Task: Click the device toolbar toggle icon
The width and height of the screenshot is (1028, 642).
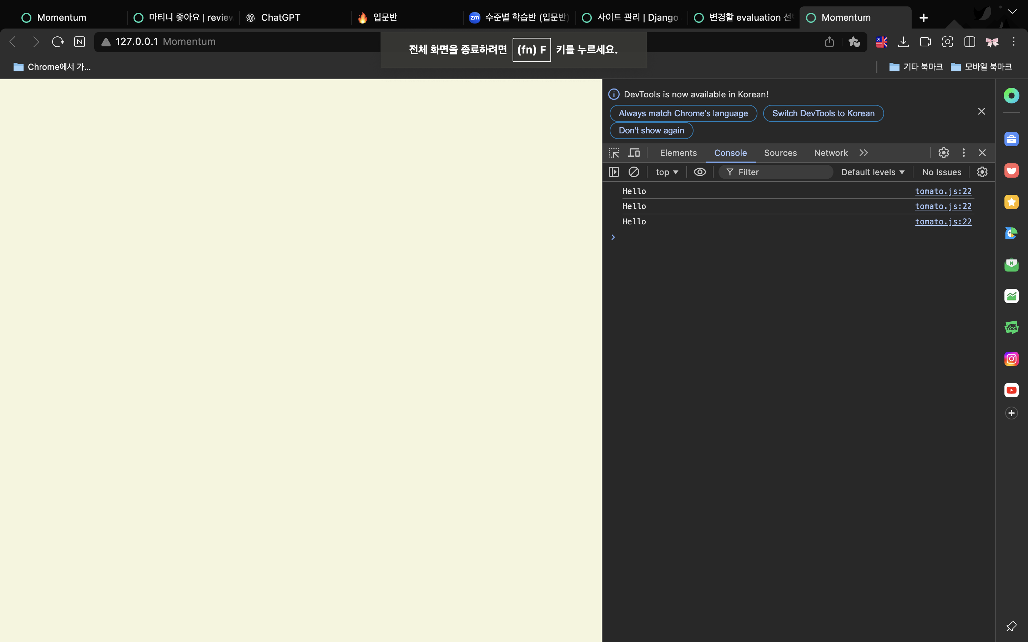Action: 634,152
